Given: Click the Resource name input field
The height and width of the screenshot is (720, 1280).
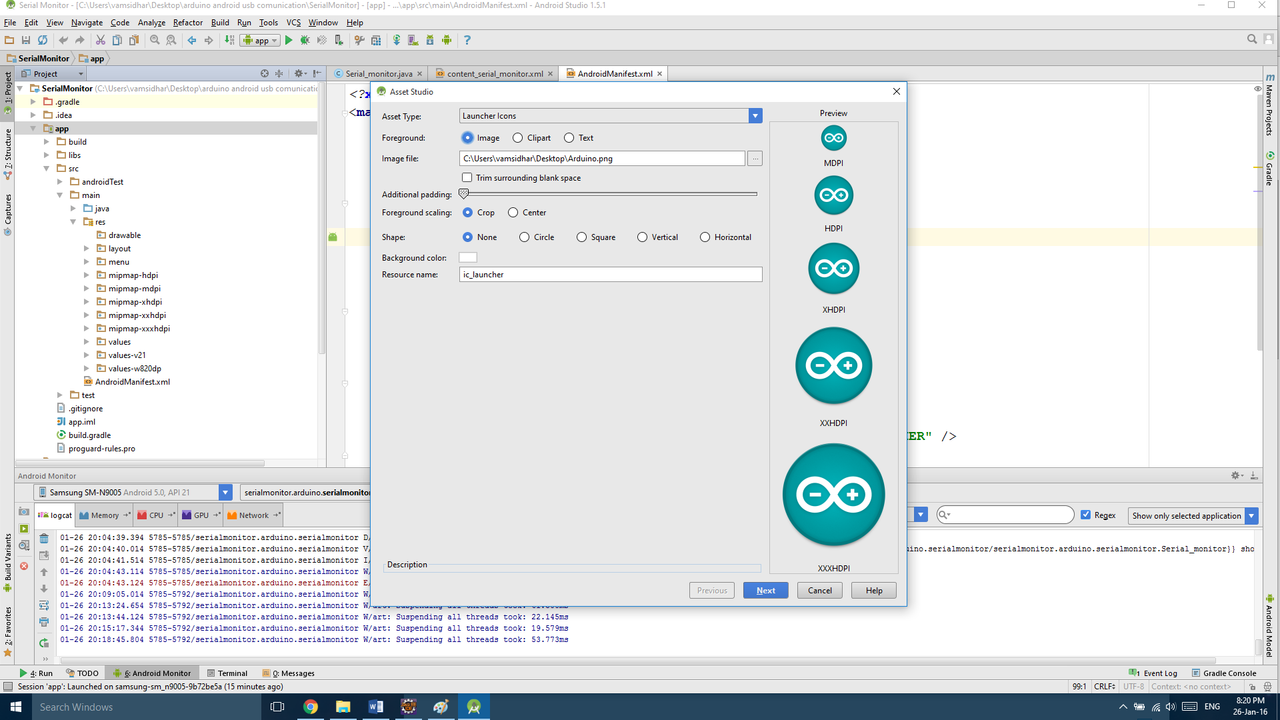Looking at the screenshot, I should pyautogui.click(x=610, y=274).
